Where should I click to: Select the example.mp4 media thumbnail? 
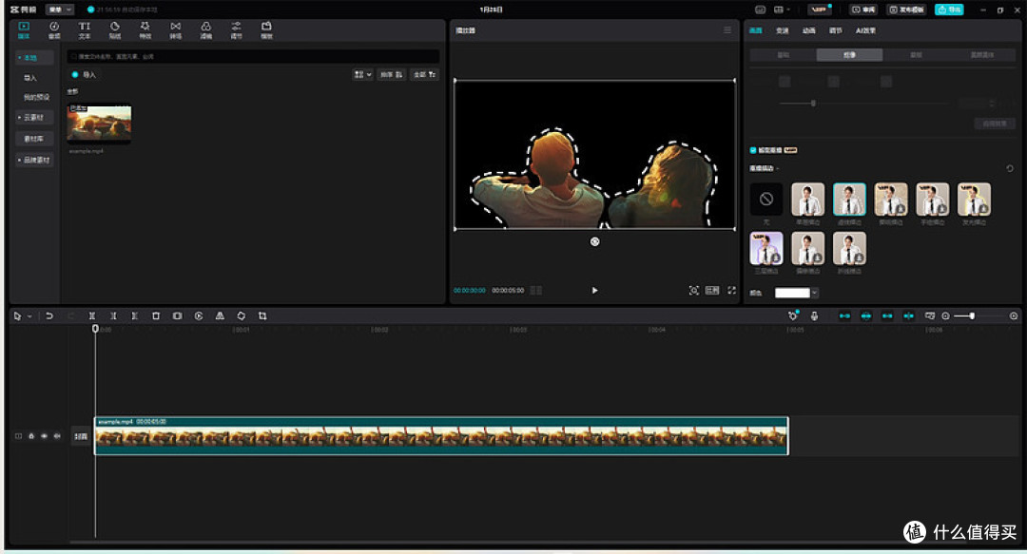click(99, 123)
